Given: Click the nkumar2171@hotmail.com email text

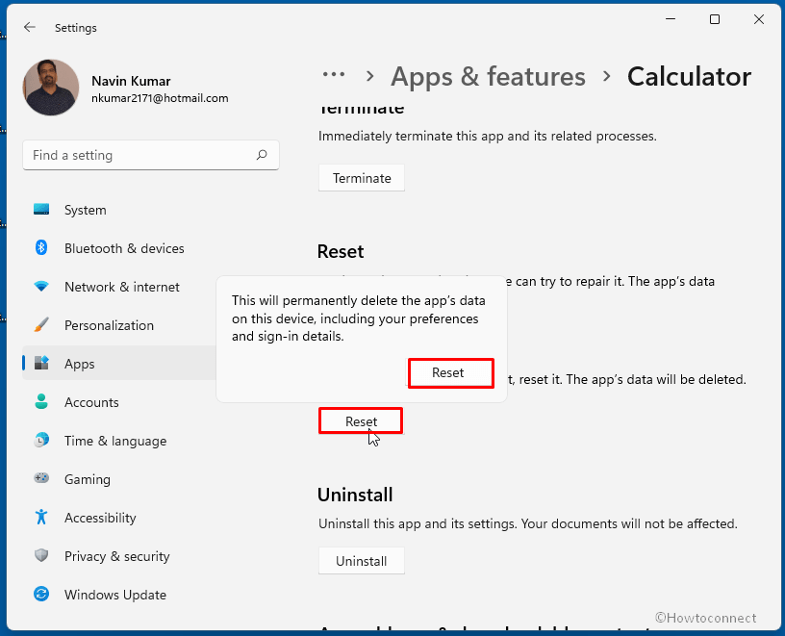Looking at the screenshot, I should click(160, 98).
